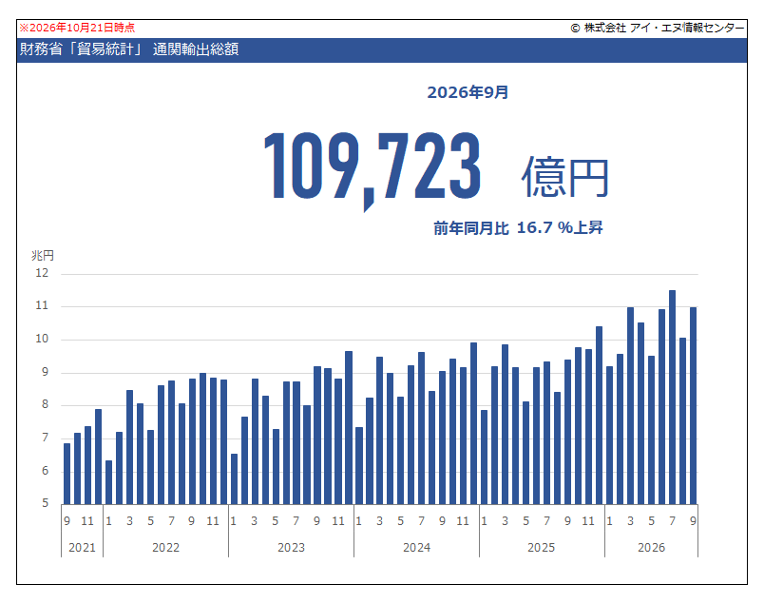
Task: Click the y-axis value "6"
Action: [x=46, y=471]
